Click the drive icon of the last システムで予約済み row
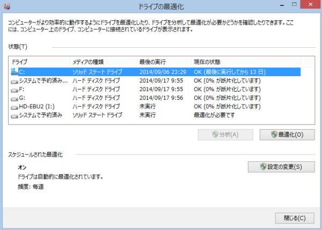322x230 pixels. point(14,115)
